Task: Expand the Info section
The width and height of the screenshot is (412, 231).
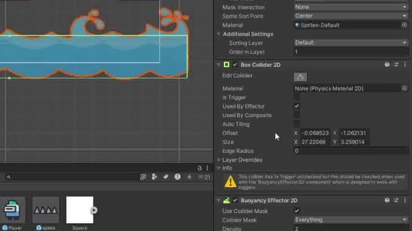Action: [x=219, y=168]
